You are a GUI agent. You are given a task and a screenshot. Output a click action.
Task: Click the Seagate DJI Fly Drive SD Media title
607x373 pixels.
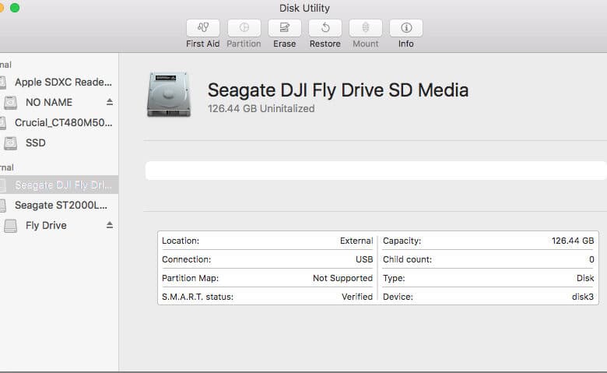338,90
